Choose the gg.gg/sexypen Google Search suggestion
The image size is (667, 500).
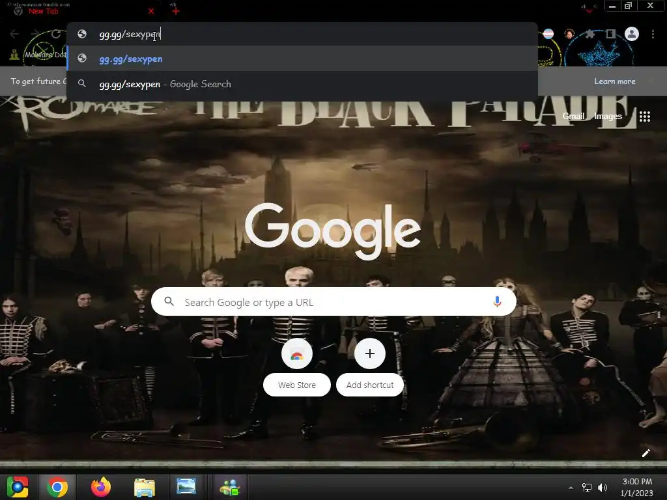tap(302, 84)
